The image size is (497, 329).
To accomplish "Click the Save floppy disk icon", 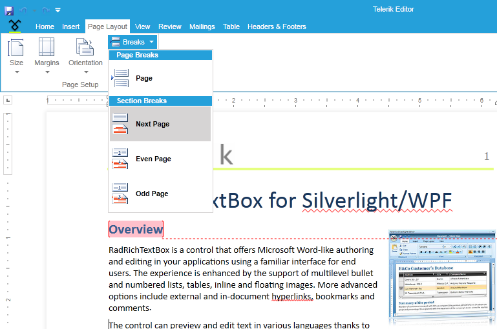I will [9, 10].
